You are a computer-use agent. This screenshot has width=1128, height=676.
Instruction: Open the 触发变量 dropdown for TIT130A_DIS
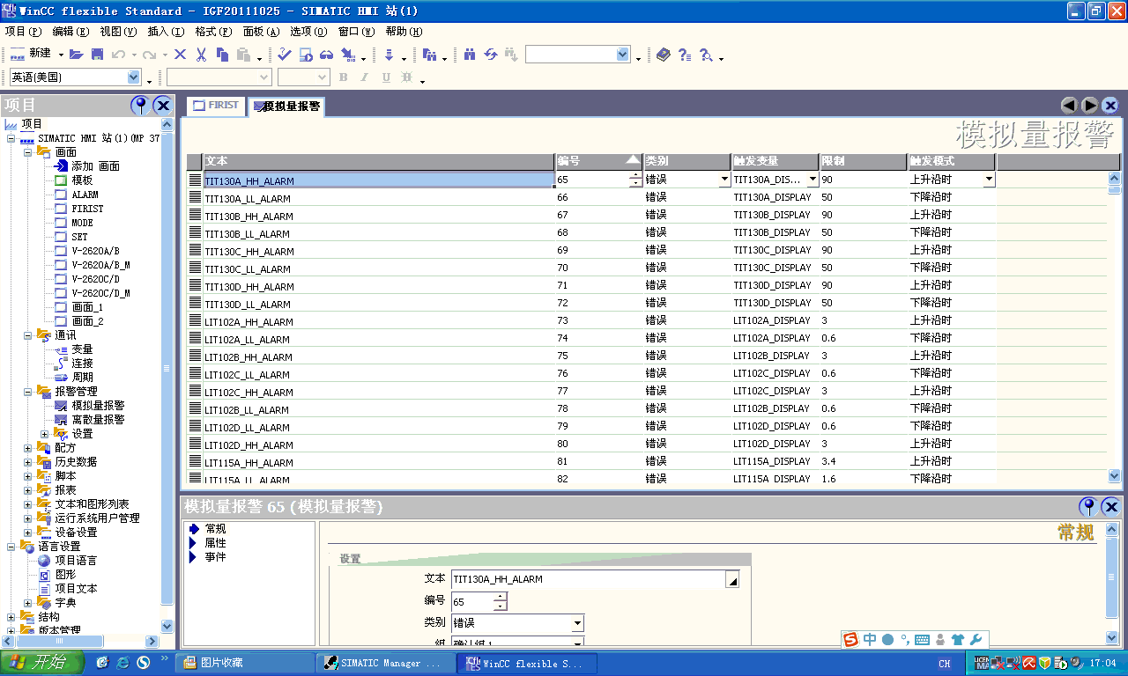(x=813, y=180)
